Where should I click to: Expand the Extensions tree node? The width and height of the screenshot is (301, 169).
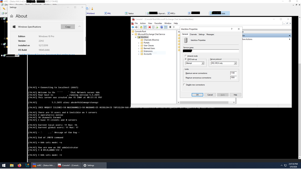tap(139, 51)
